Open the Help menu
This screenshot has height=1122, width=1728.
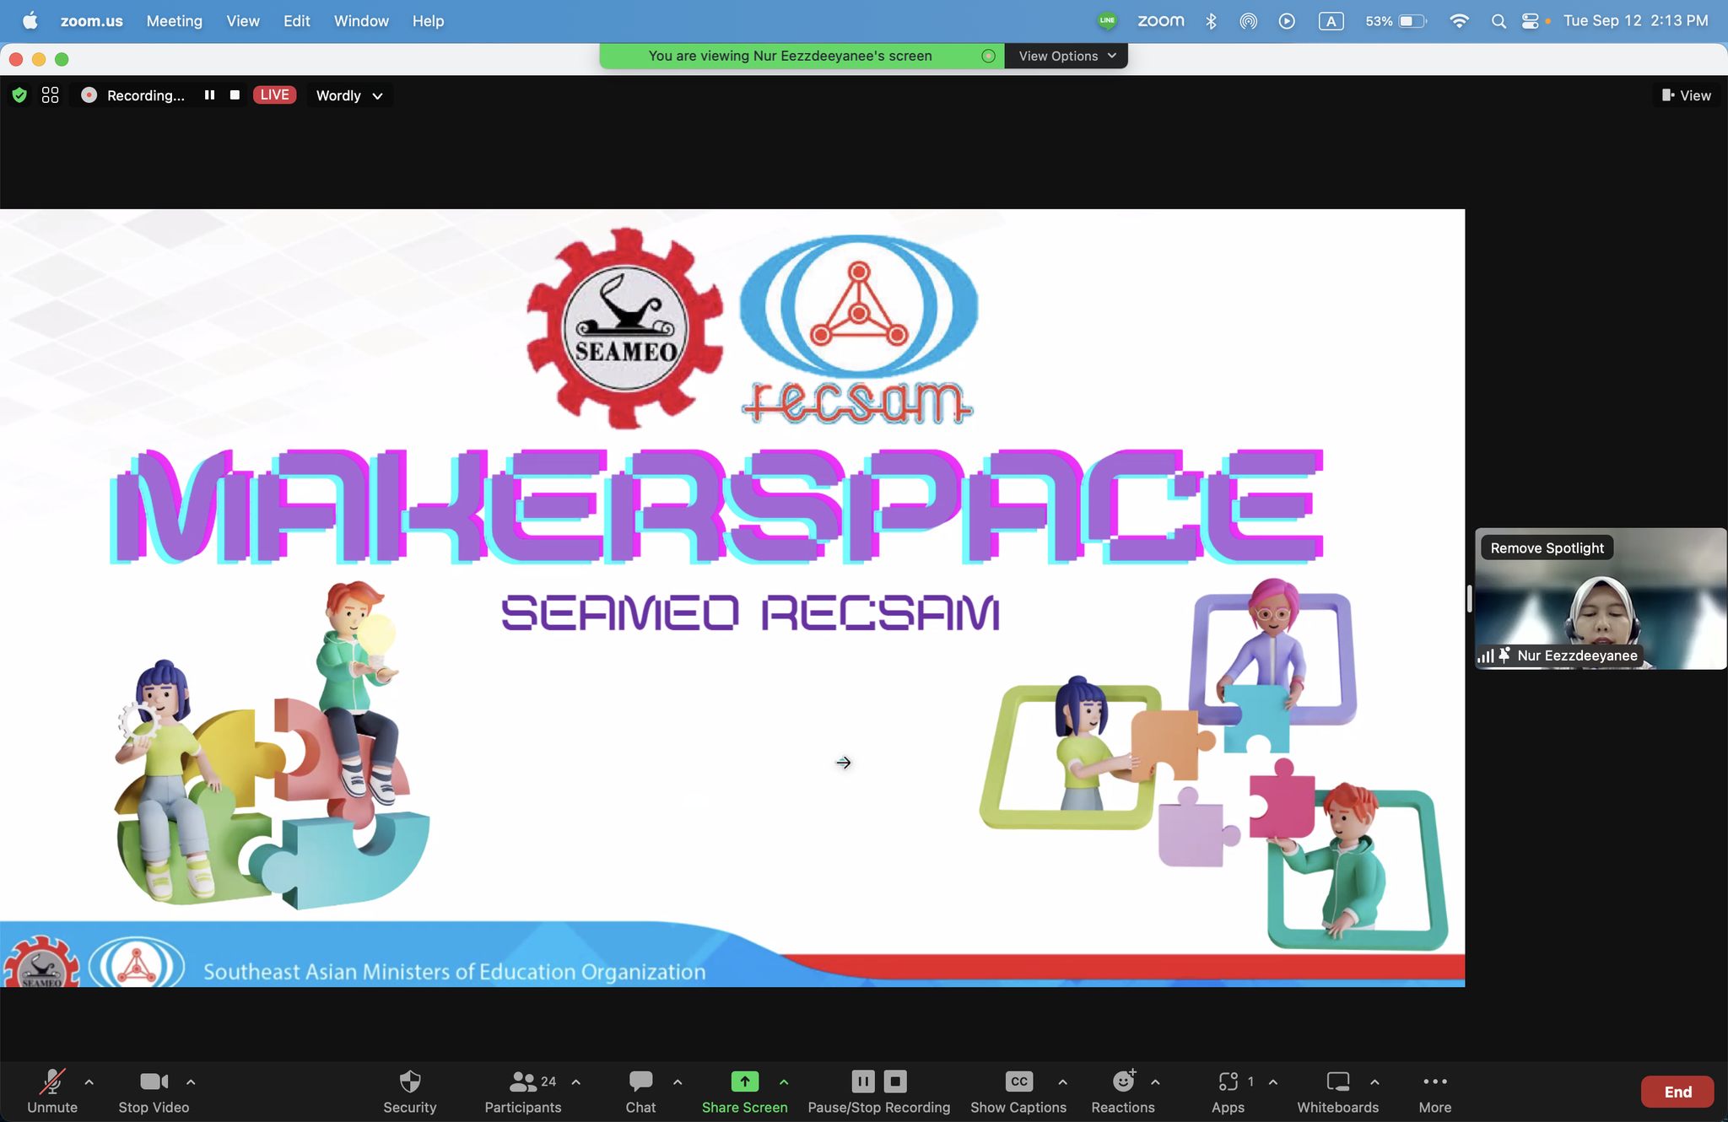(x=428, y=21)
